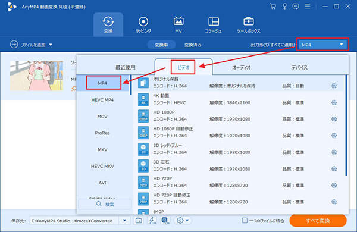The image size is (357, 232).
Task: Toggle the GPU acceleration chip icon
Action: (165, 220)
